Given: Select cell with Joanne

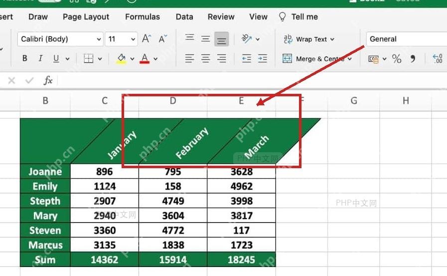Looking at the screenshot, I should coord(45,171).
